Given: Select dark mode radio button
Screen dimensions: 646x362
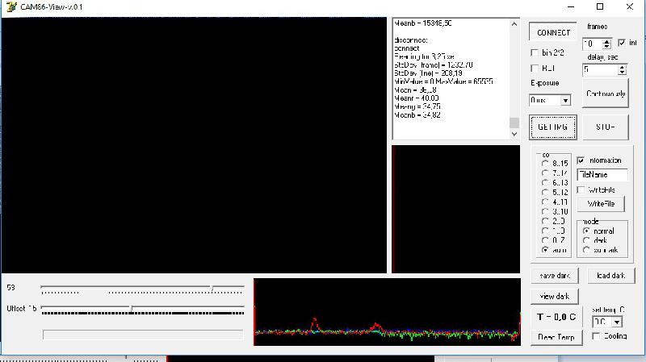Looking at the screenshot, I should (x=586, y=240).
